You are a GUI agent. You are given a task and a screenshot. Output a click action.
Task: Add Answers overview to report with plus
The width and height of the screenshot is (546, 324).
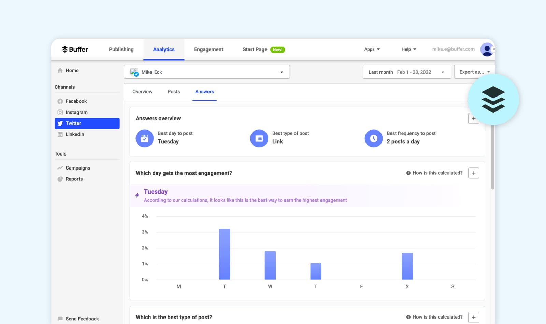tap(473, 118)
